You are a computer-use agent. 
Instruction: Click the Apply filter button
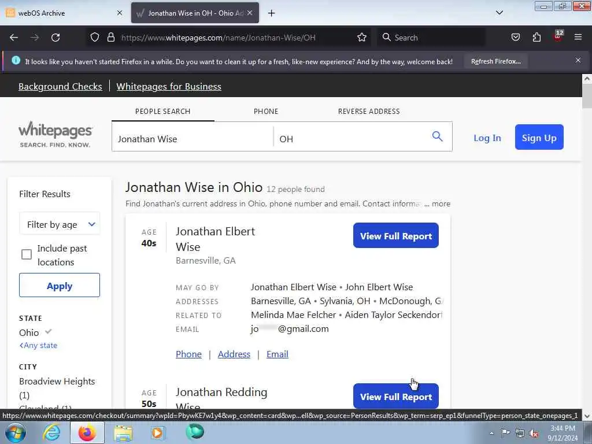pyautogui.click(x=60, y=286)
